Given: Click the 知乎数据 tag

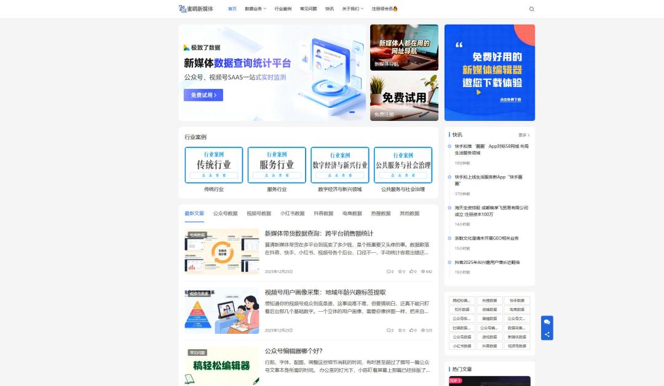Looking at the screenshot, I should [462, 310].
